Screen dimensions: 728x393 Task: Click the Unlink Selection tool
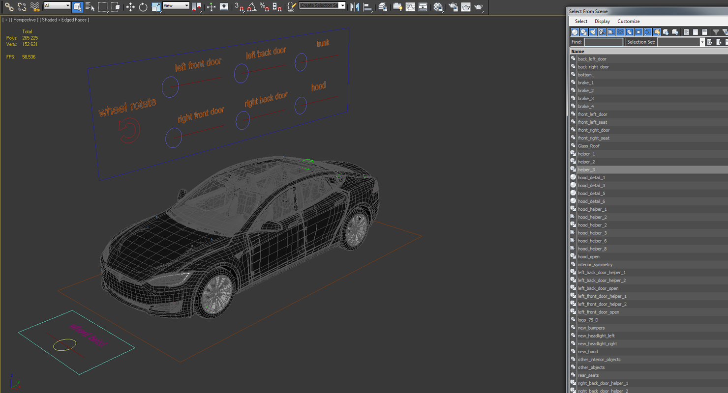click(22, 7)
